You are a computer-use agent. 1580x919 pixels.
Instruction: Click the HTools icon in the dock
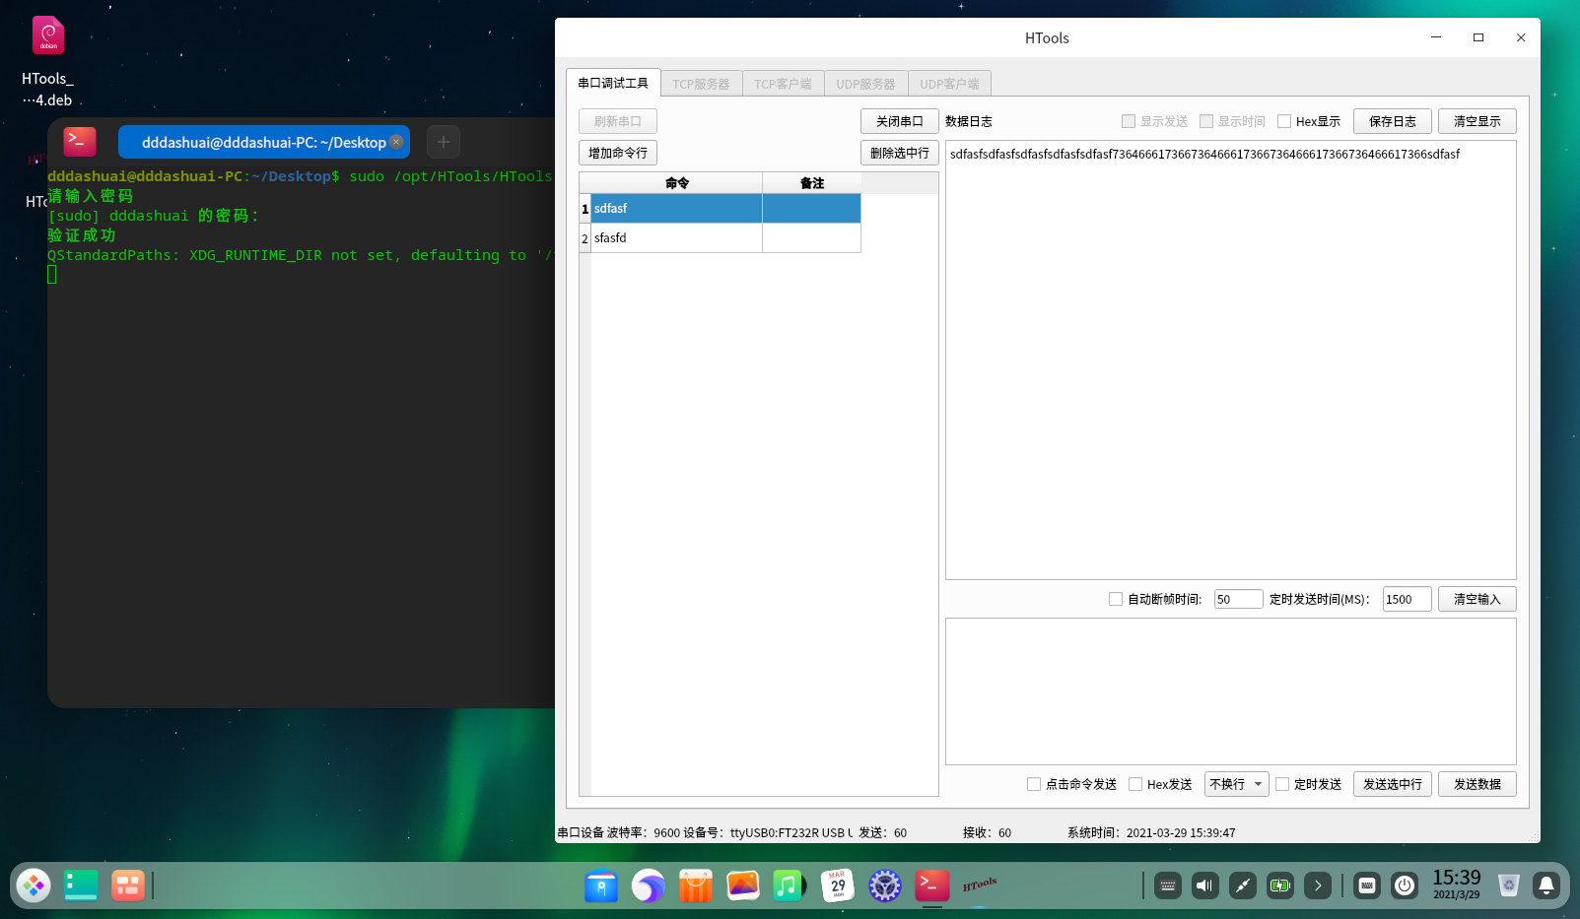979,886
